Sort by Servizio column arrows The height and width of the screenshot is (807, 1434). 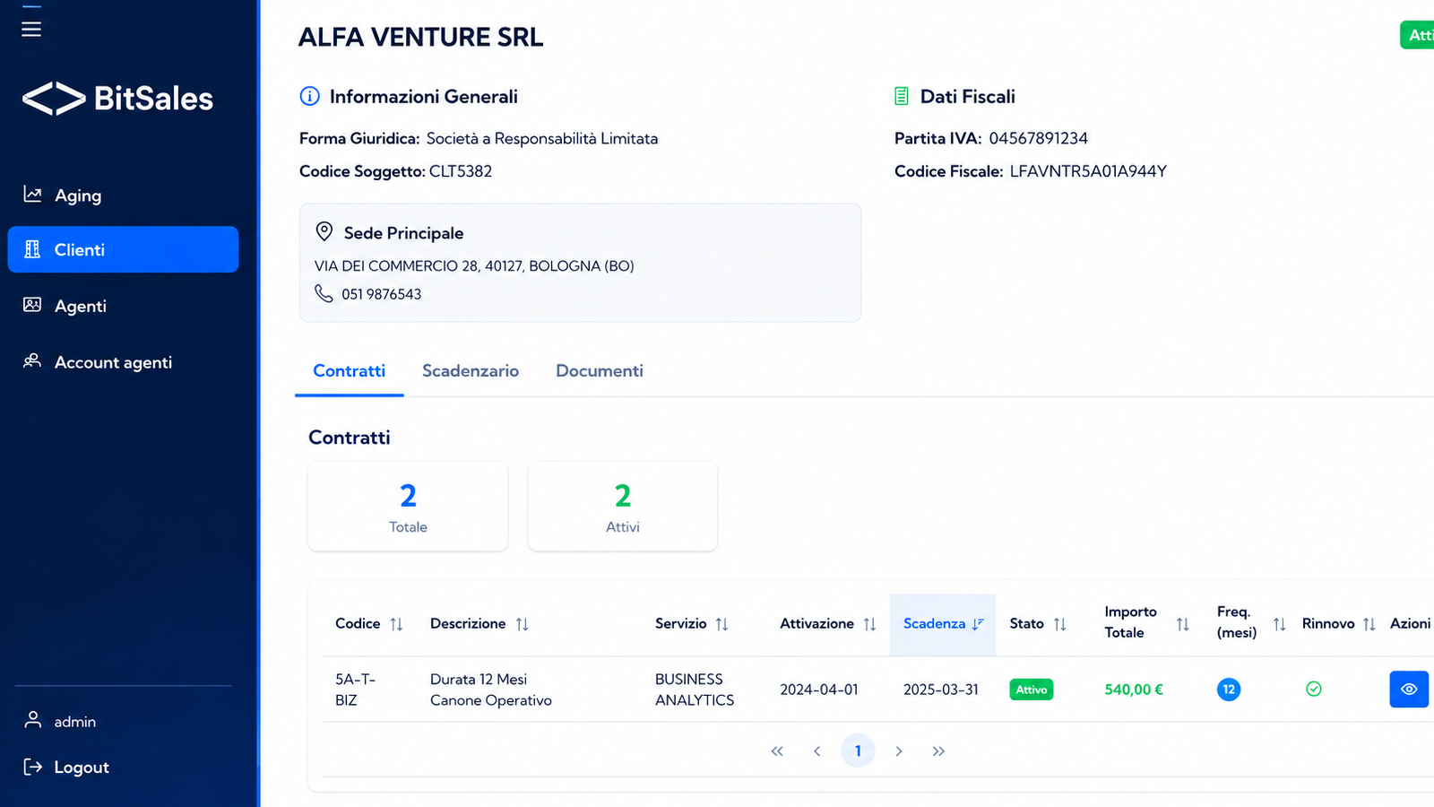tap(721, 624)
